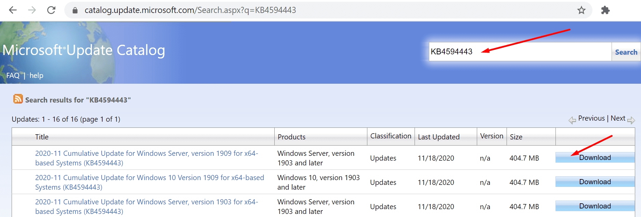Sort by the Title column header
This screenshot has height=217, width=641.
[x=42, y=137]
